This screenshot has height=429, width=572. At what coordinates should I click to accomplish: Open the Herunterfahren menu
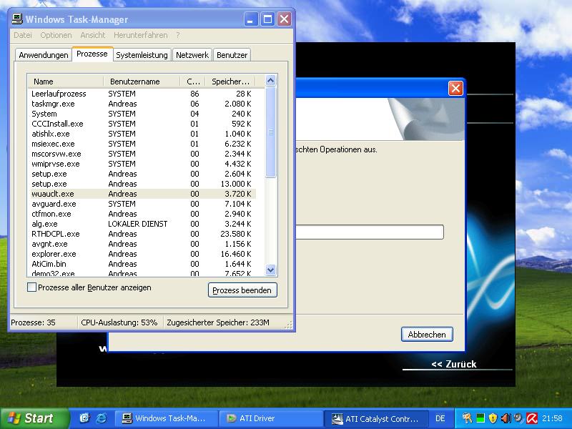140,35
